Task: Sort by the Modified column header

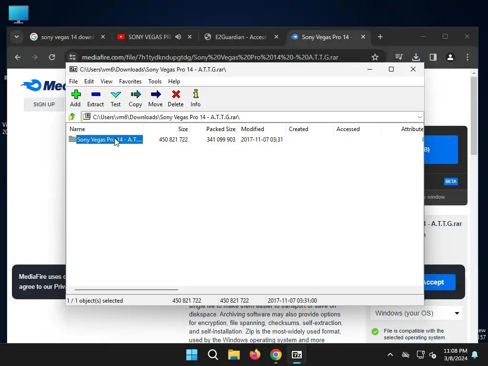Action: [x=262, y=129]
